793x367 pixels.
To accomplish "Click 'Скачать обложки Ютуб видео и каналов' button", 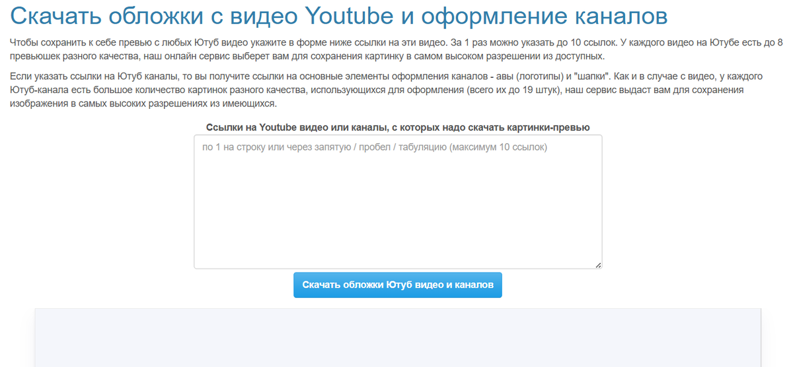I will (x=398, y=285).
